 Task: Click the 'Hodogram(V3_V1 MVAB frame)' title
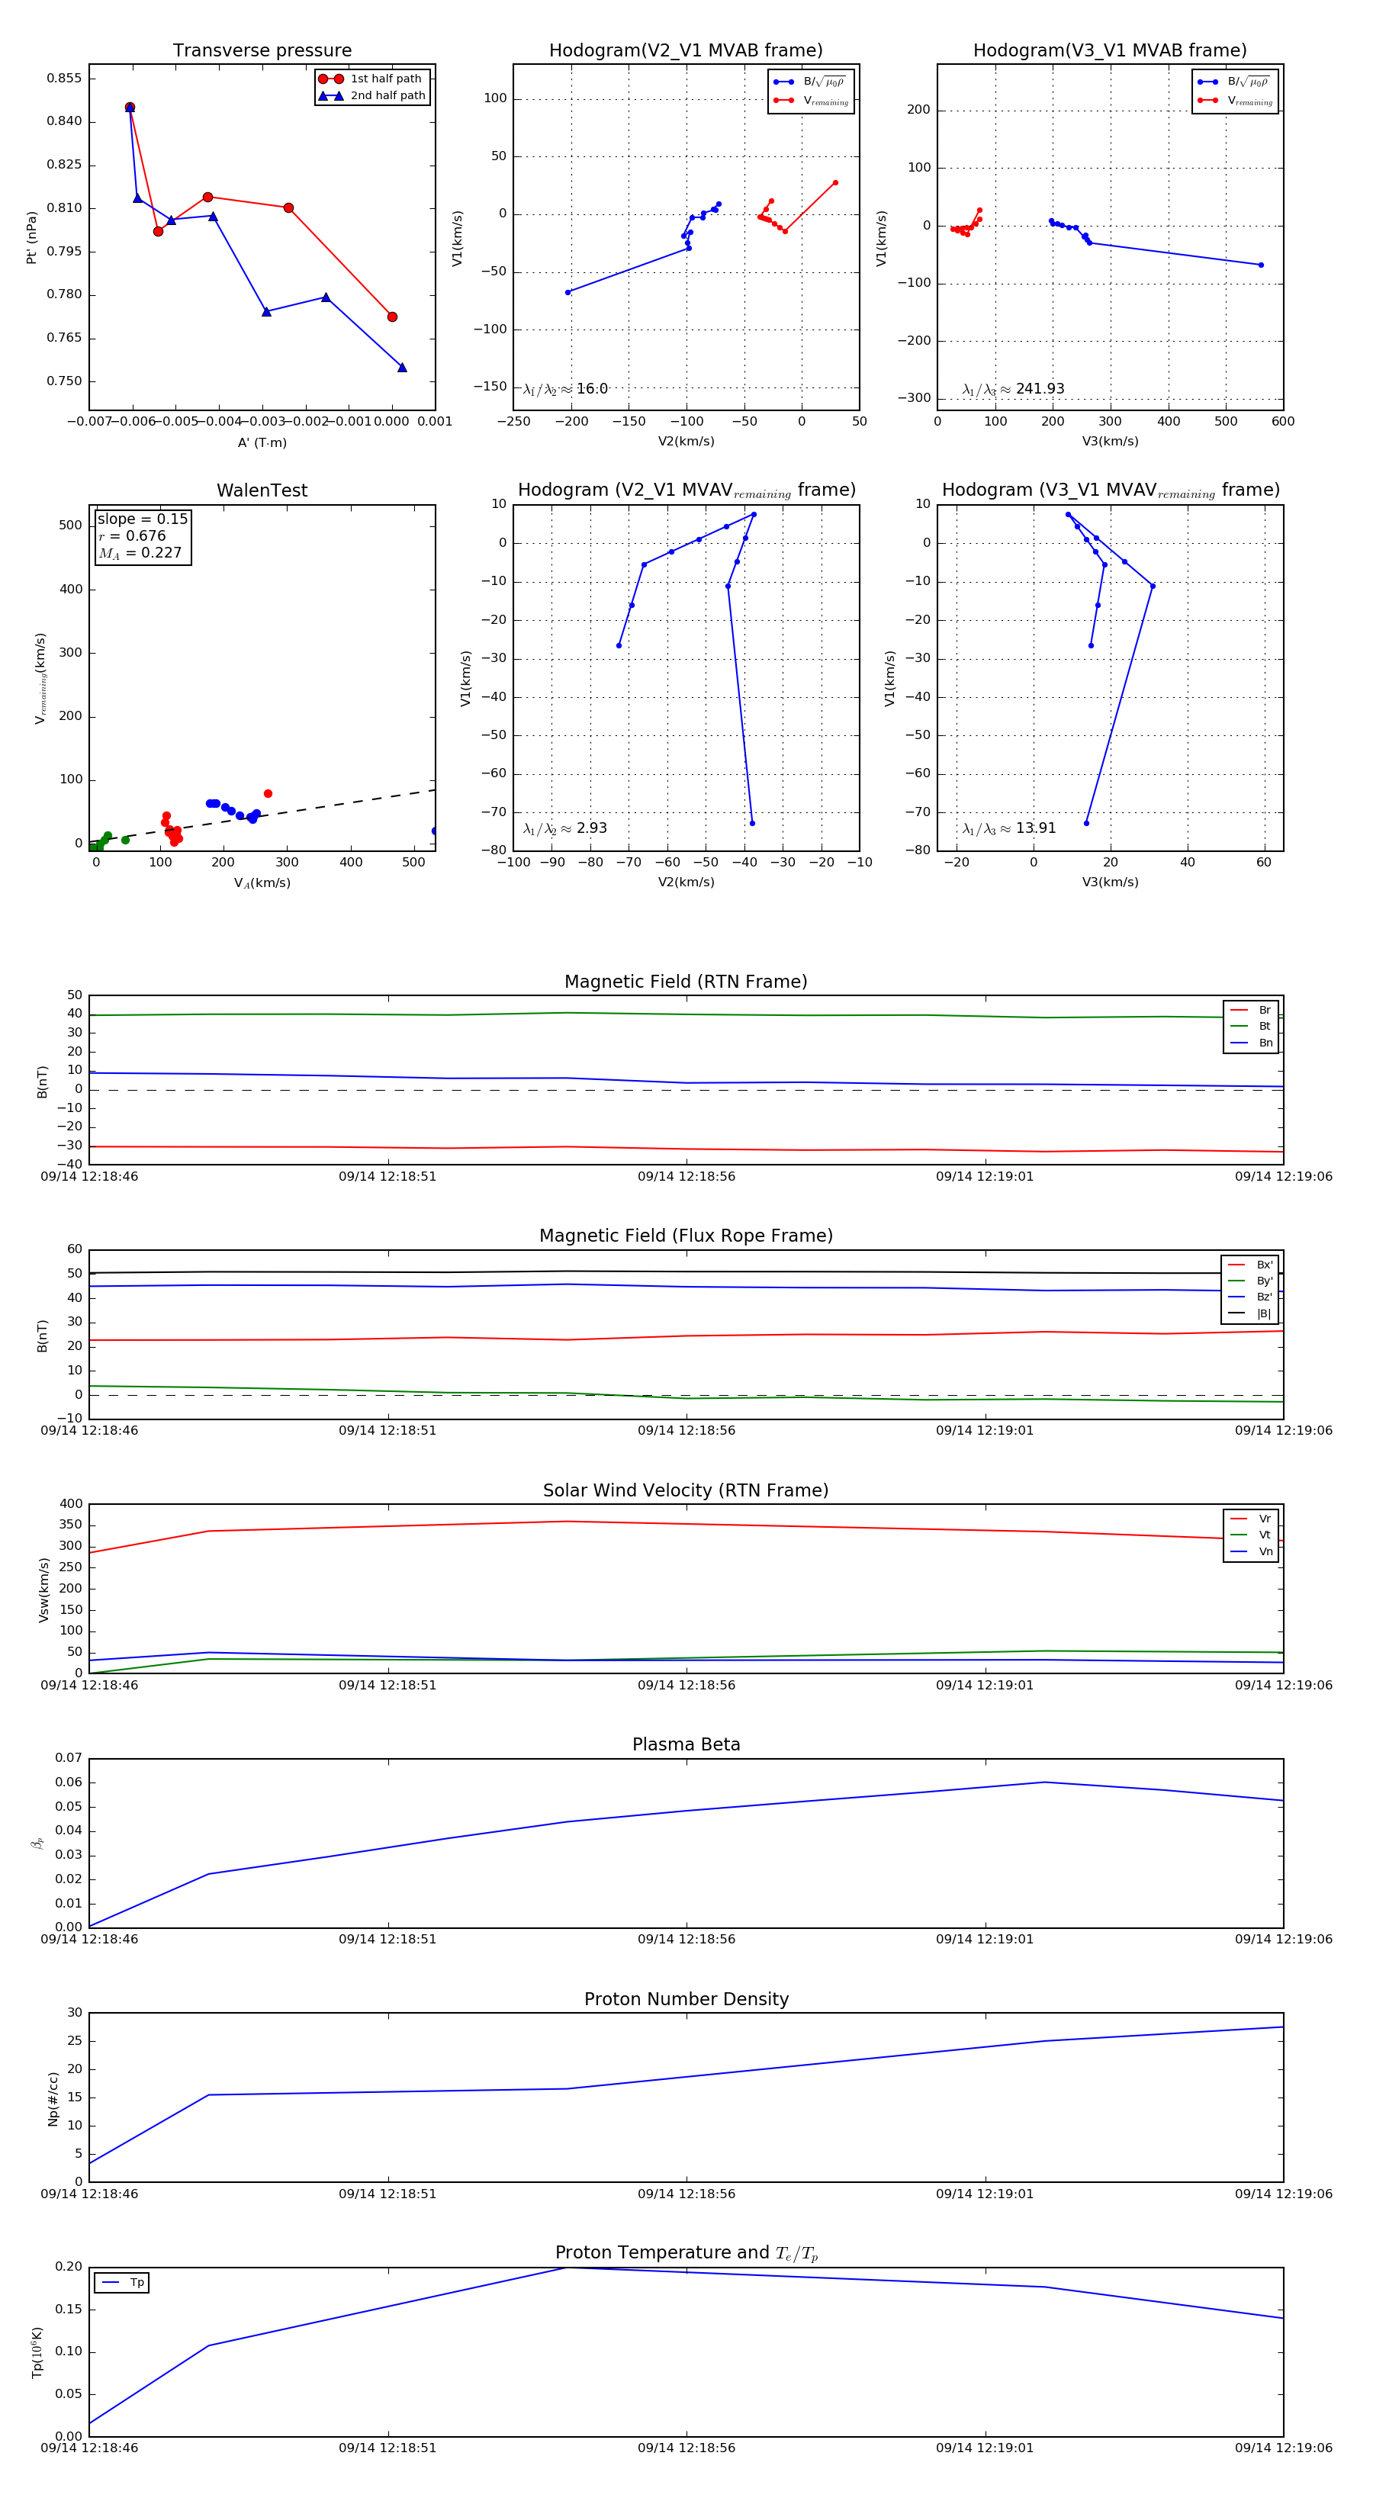[x=1110, y=51]
